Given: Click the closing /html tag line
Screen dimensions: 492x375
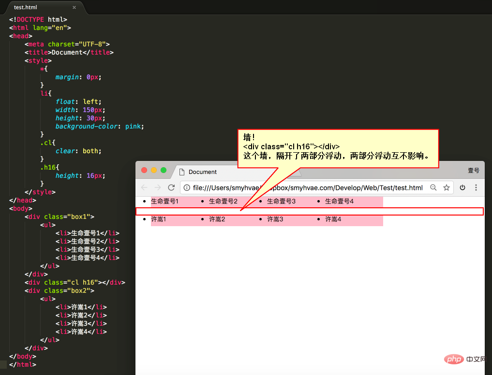Looking at the screenshot, I should tap(23, 365).
